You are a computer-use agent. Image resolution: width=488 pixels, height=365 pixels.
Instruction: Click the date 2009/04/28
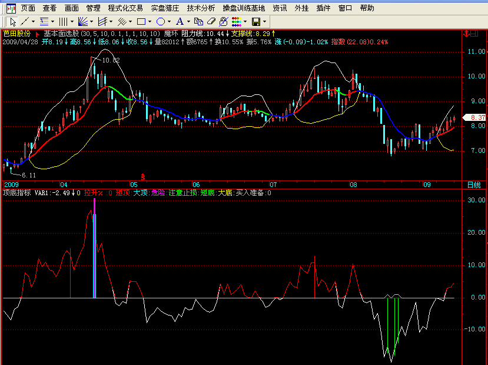click(21, 42)
